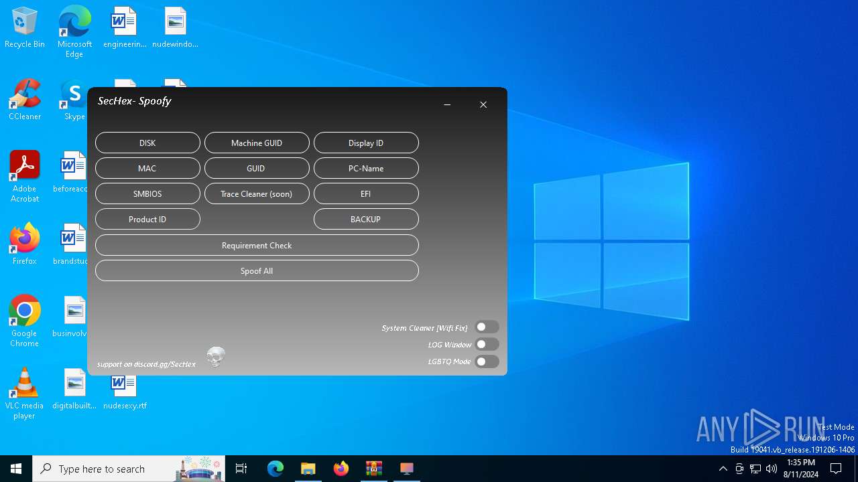858x482 pixels.
Task: Open the notification center
Action: coord(836,469)
